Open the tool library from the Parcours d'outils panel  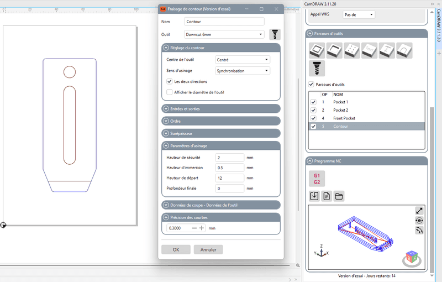[x=317, y=69]
